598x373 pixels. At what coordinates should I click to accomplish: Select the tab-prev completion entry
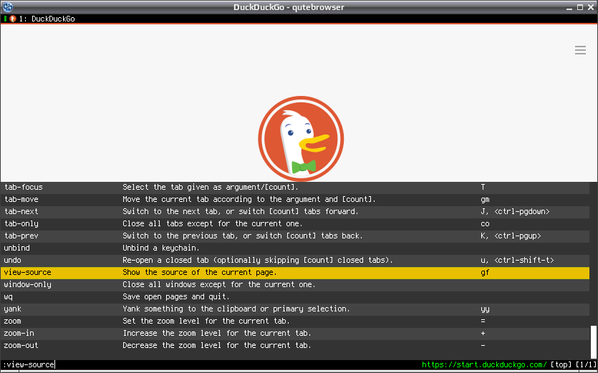pyautogui.click(x=295, y=236)
